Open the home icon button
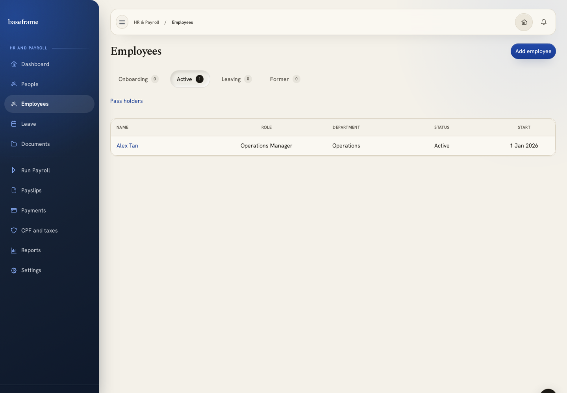567x393 pixels. (x=524, y=22)
